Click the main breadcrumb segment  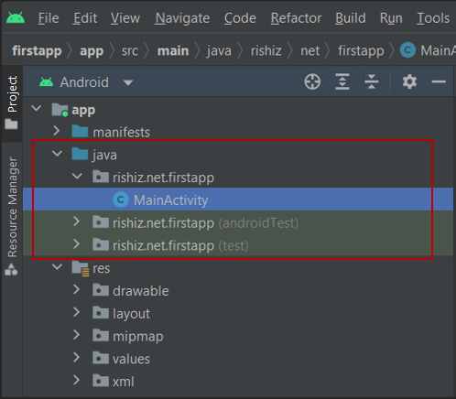(173, 50)
